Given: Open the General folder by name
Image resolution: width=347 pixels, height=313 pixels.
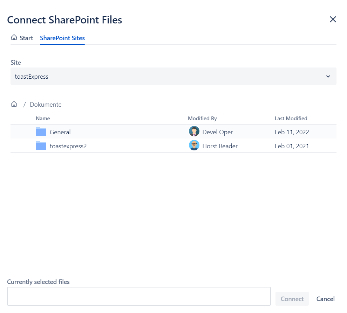Looking at the screenshot, I should [60, 132].
